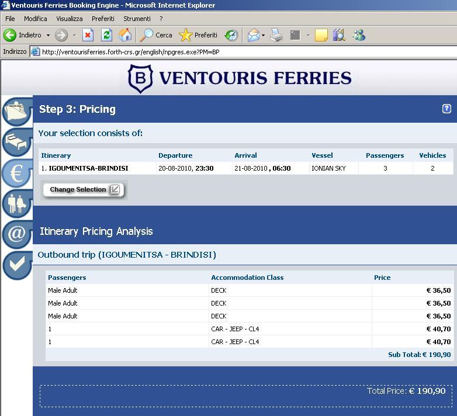
Task: Open the back button history dropdown arrow
Action: [x=48, y=35]
